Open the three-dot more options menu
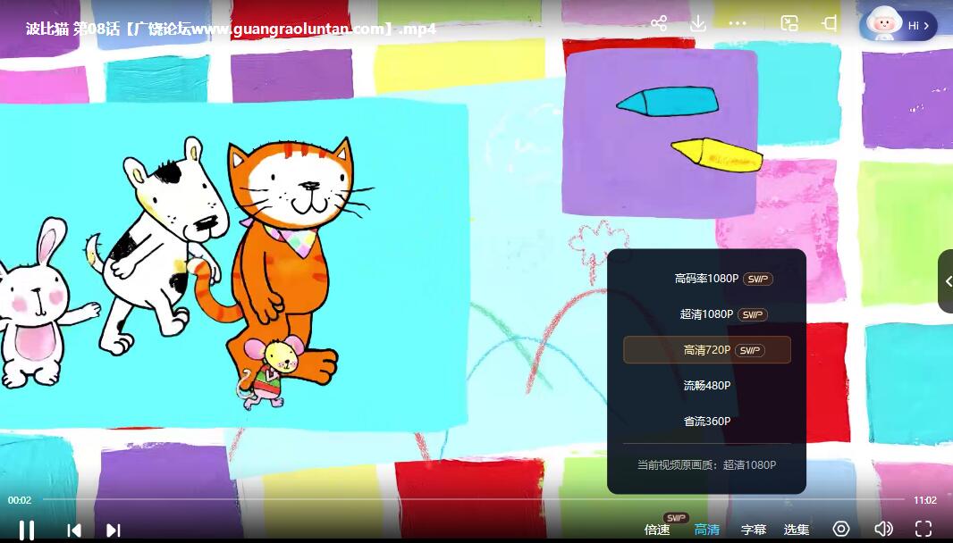 click(738, 24)
